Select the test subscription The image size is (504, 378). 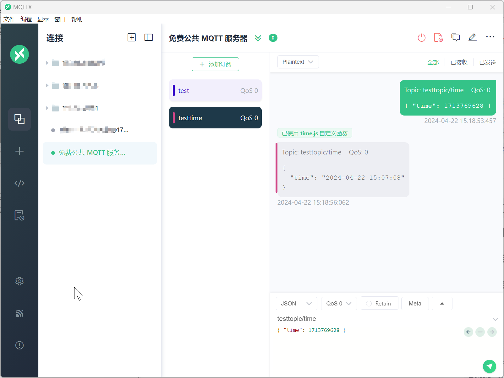point(215,91)
